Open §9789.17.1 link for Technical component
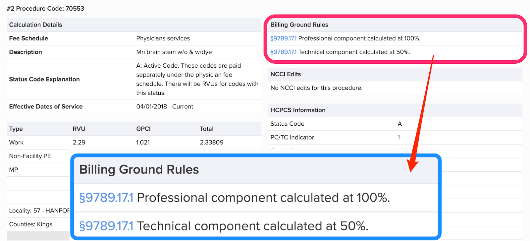The image size is (530, 241). (283, 52)
